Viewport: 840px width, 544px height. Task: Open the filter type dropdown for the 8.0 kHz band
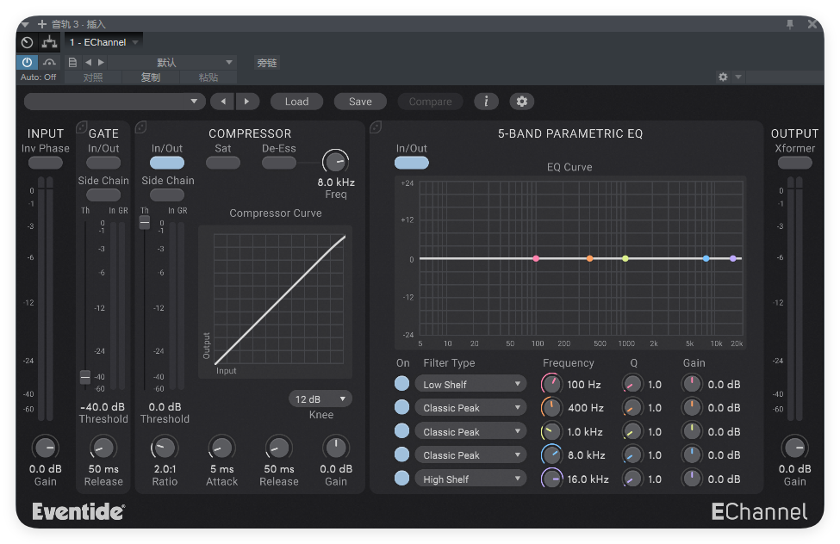(x=470, y=455)
